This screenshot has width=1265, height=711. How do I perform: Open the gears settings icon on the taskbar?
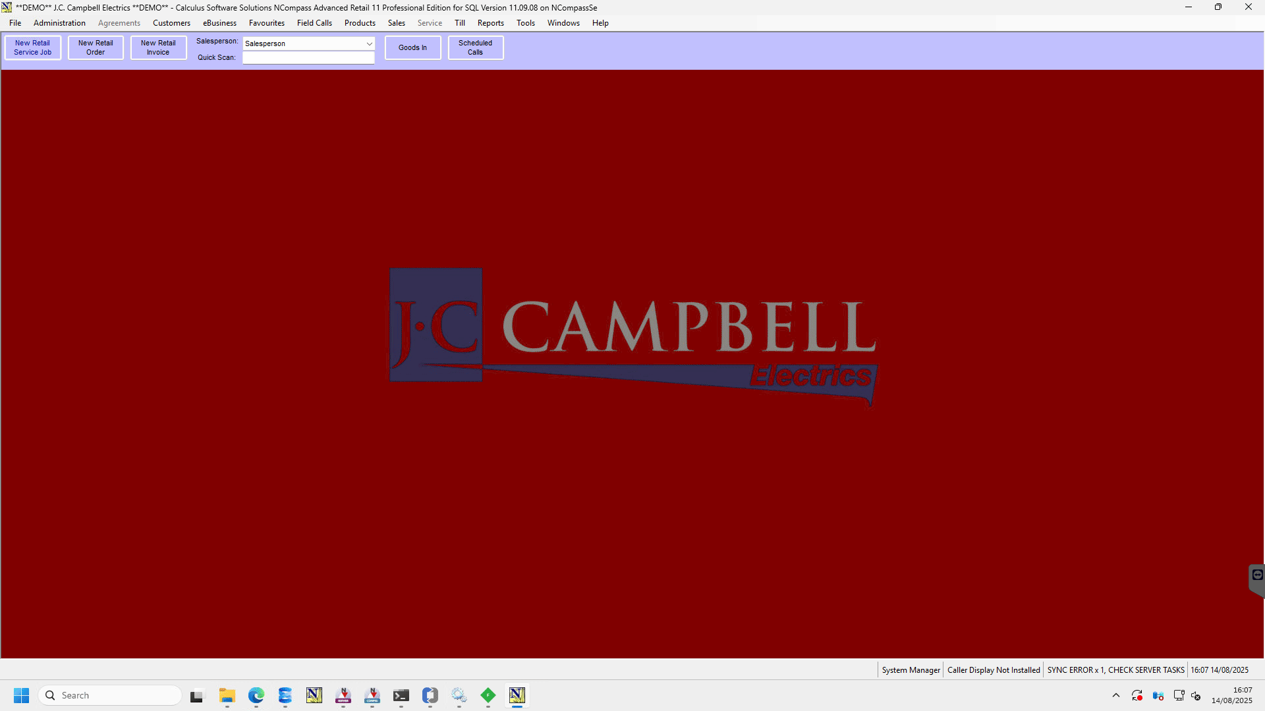pos(459,695)
